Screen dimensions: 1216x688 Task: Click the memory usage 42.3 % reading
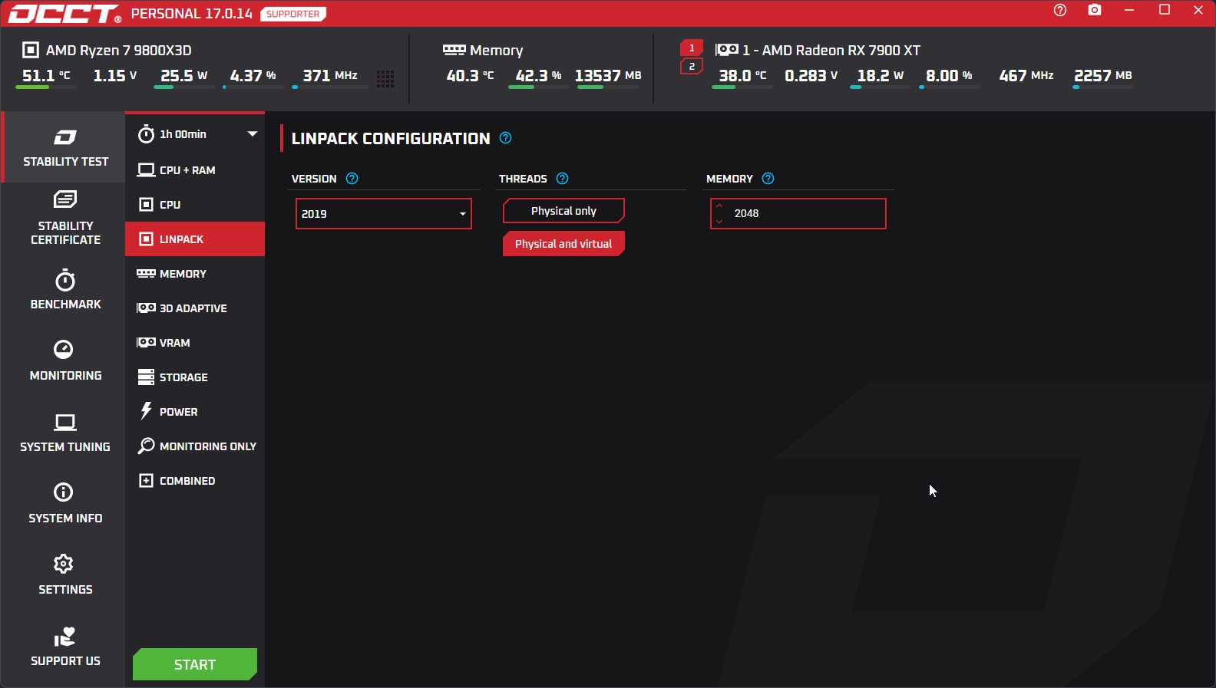click(x=539, y=76)
